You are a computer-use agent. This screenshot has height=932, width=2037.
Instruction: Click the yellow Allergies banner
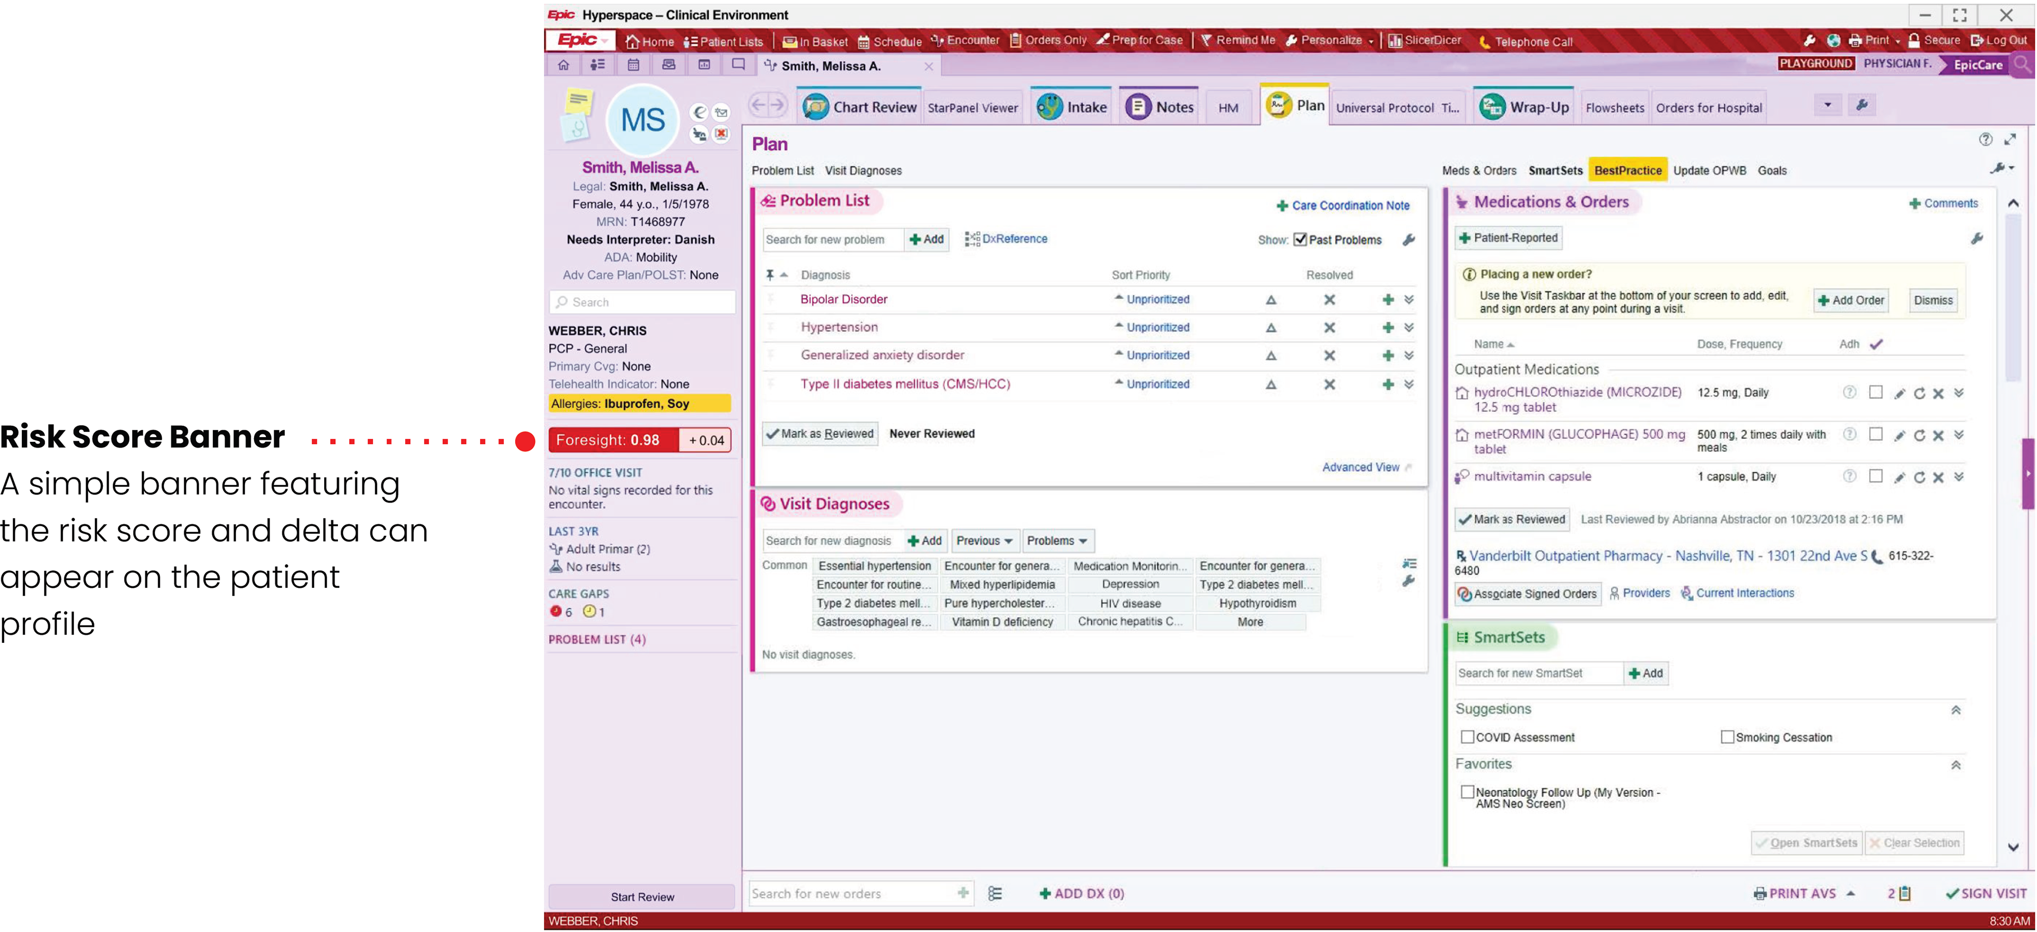(639, 403)
